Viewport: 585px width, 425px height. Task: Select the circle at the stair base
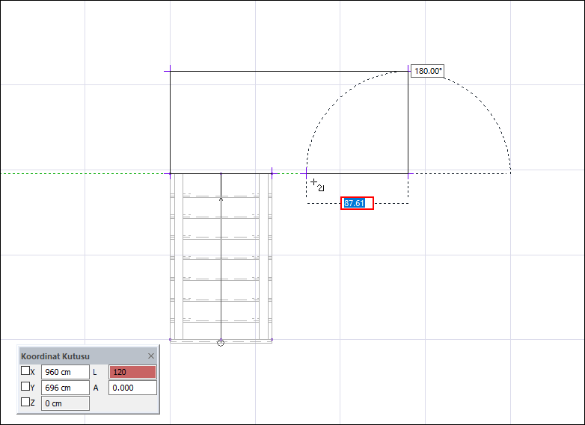click(221, 343)
